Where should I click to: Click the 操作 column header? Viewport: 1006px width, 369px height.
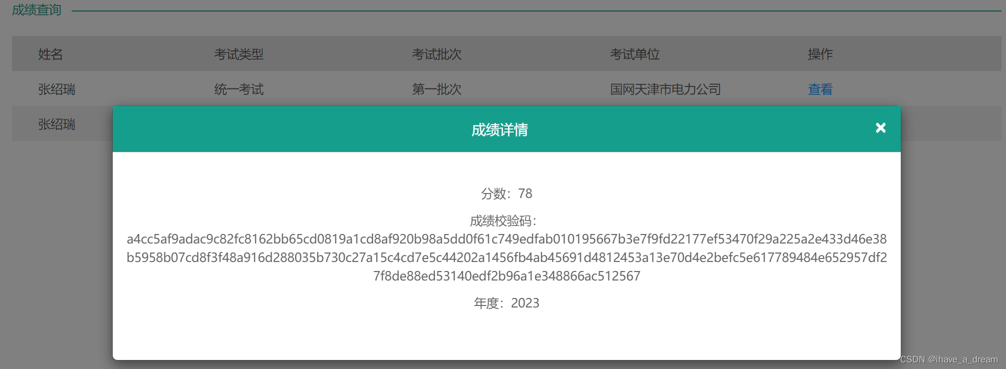(x=820, y=54)
